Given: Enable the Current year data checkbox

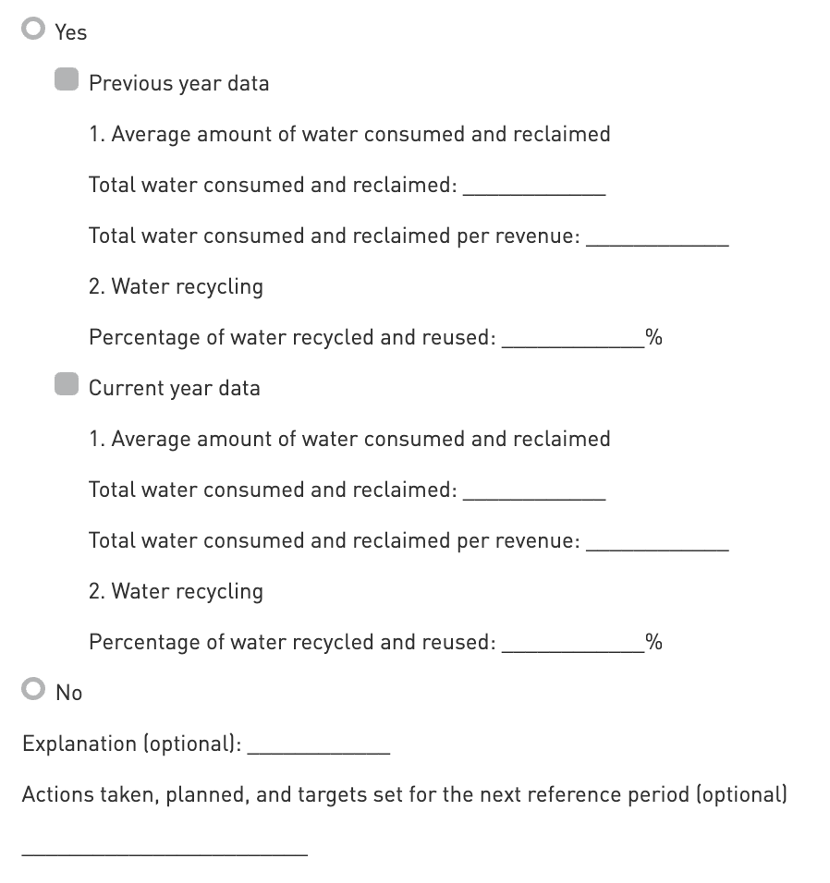Looking at the screenshot, I should 66,384.
